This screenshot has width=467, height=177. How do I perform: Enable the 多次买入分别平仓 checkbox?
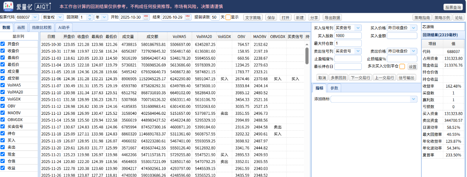click(402, 67)
